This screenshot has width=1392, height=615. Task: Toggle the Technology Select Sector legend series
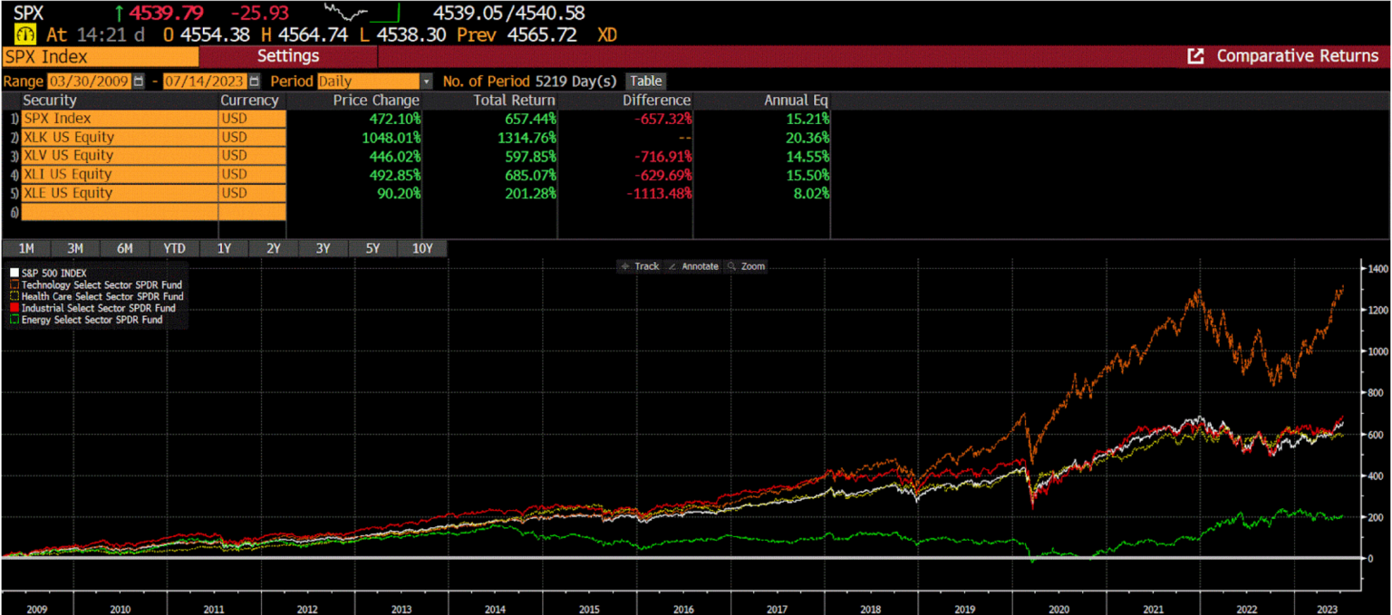(x=95, y=284)
